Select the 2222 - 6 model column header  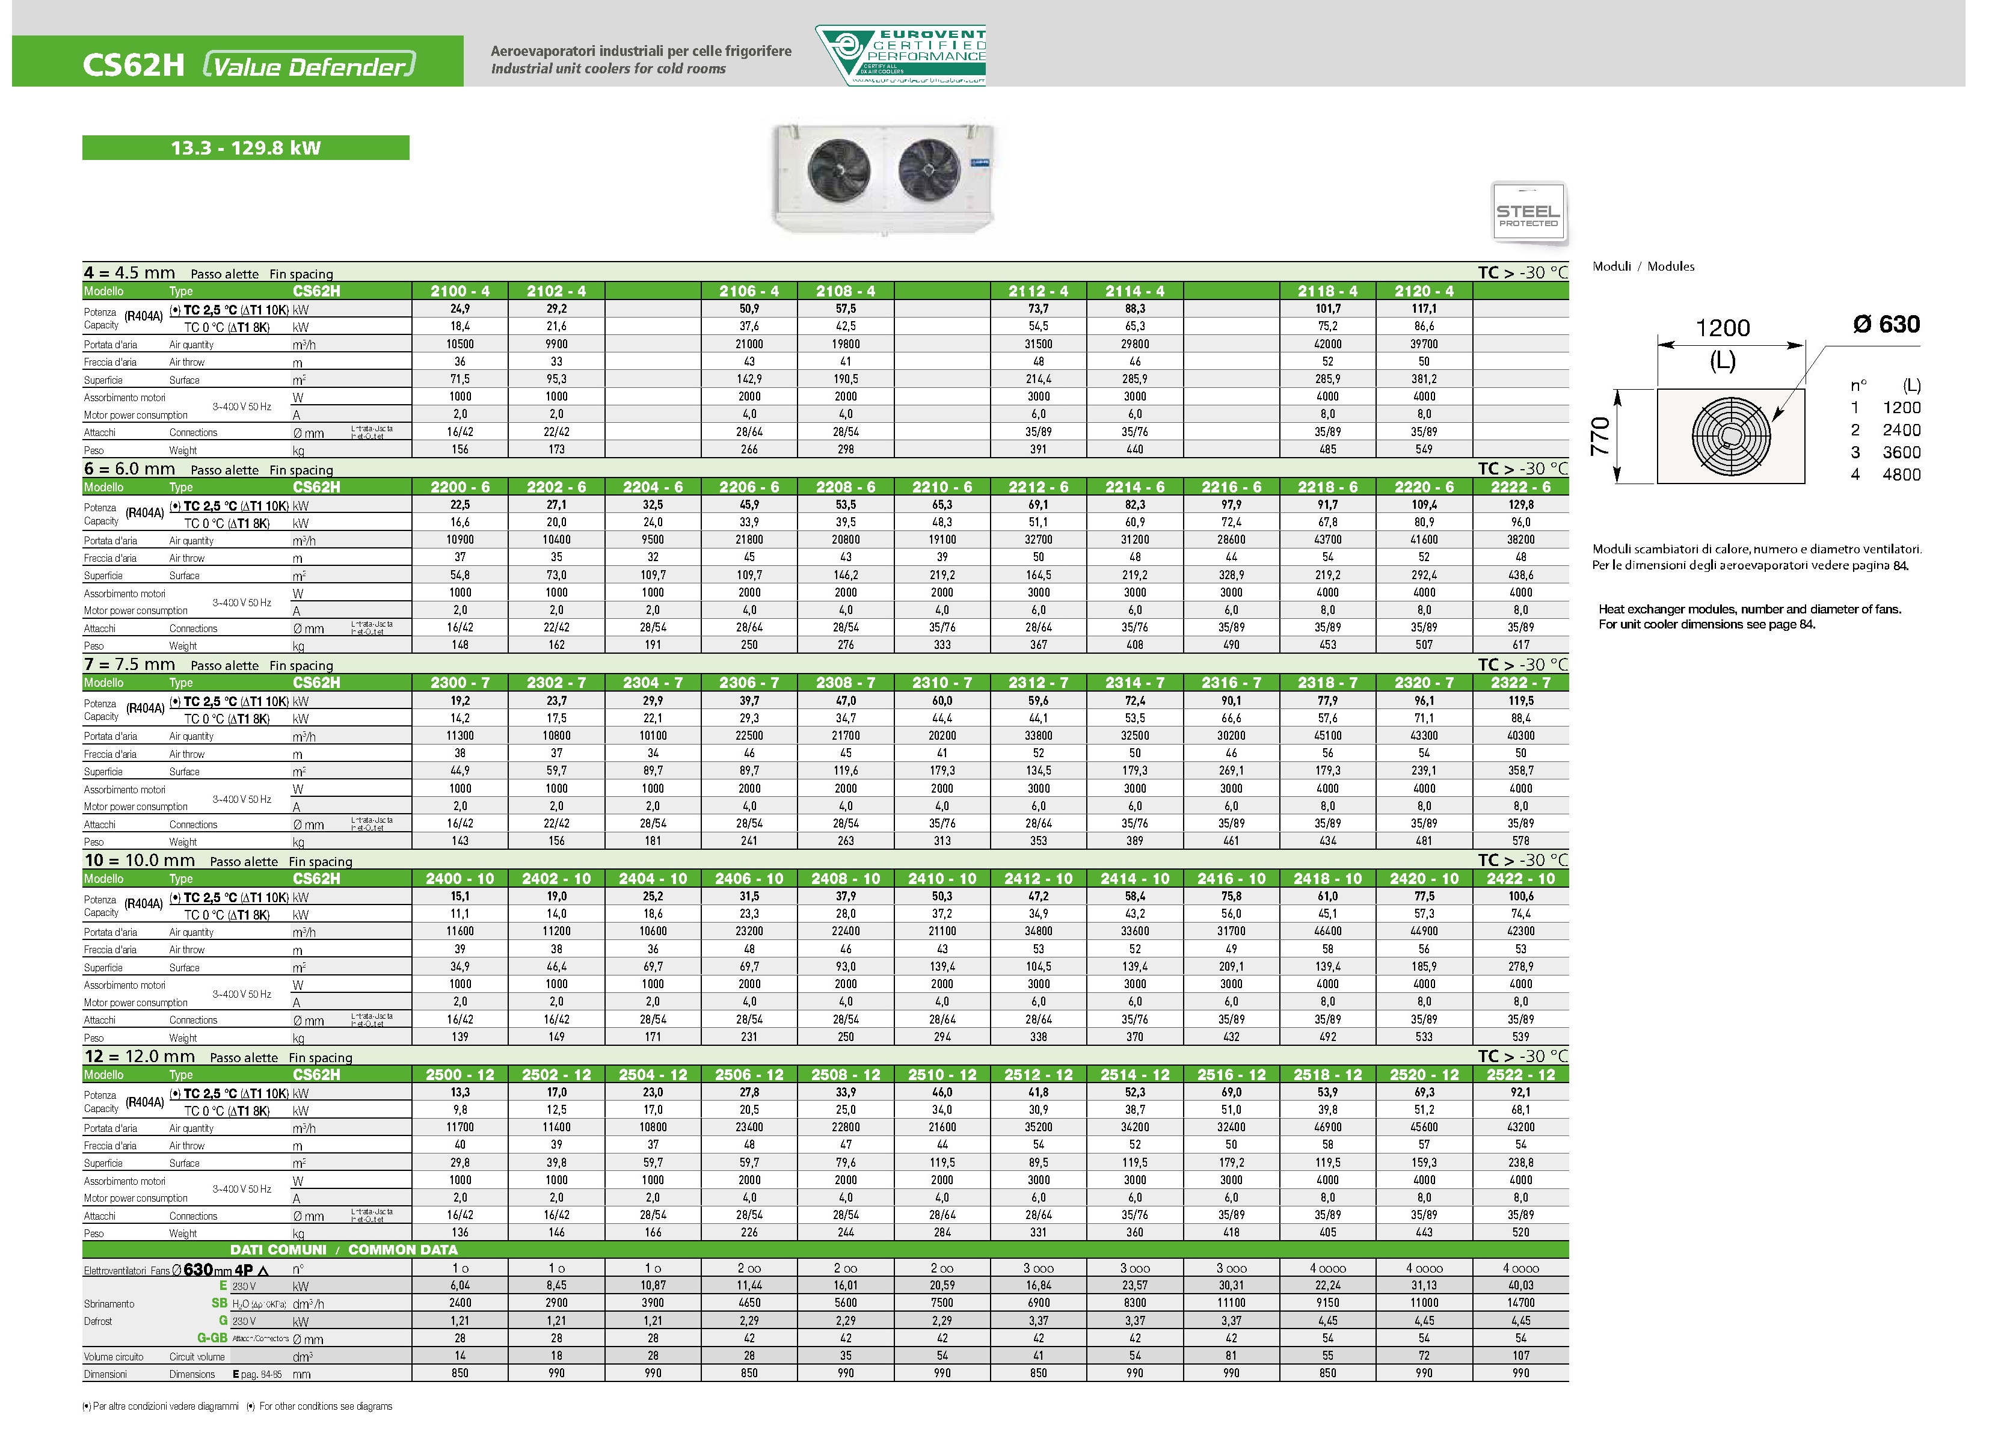tap(1520, 487)
